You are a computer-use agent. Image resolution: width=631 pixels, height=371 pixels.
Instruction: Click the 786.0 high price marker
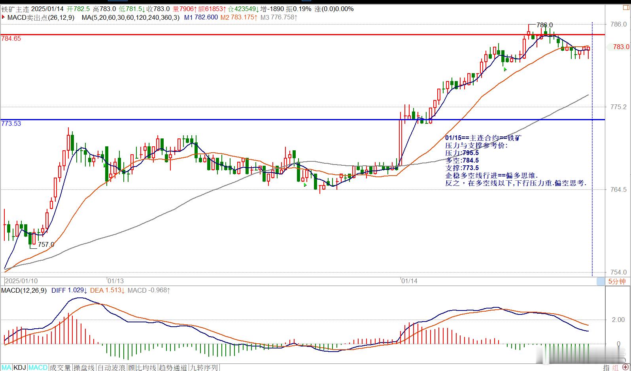point(544,25)
